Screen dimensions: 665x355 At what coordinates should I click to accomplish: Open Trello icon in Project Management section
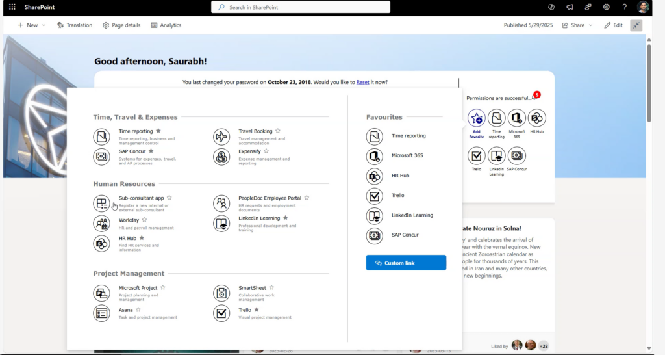click(221, 313)
